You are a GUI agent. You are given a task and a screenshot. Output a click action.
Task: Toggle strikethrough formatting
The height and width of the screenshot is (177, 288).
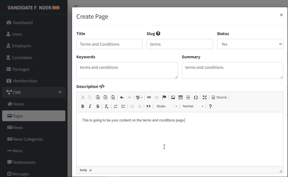(98, 106)
